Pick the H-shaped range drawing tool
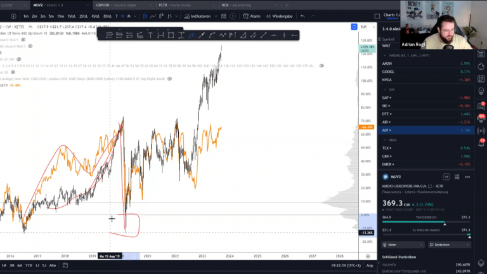Image resolution: width=487 pixels, height=274 pixels. tap(160, 36)
